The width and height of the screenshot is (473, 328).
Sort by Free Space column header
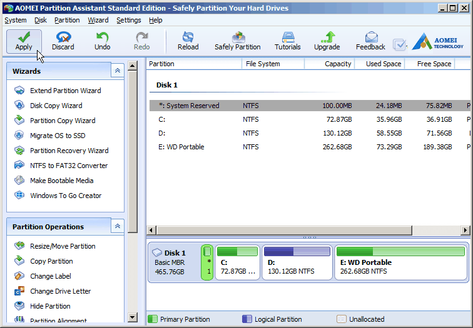pos(430,64)
